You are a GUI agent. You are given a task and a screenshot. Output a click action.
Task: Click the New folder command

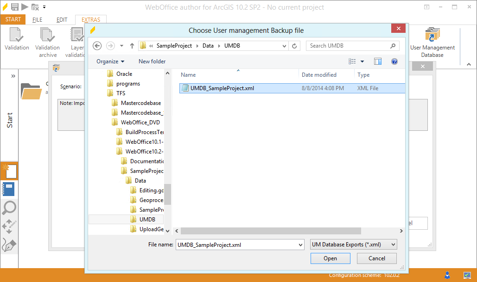pos(153,61)
